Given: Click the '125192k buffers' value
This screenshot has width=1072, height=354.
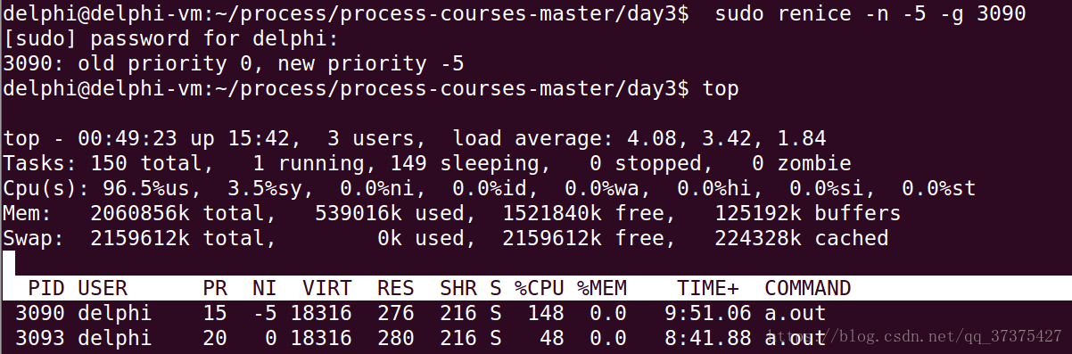Looking at the screenshot, I should (808, 214).
